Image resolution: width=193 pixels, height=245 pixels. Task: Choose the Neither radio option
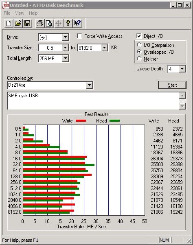[x=139, y=59]
